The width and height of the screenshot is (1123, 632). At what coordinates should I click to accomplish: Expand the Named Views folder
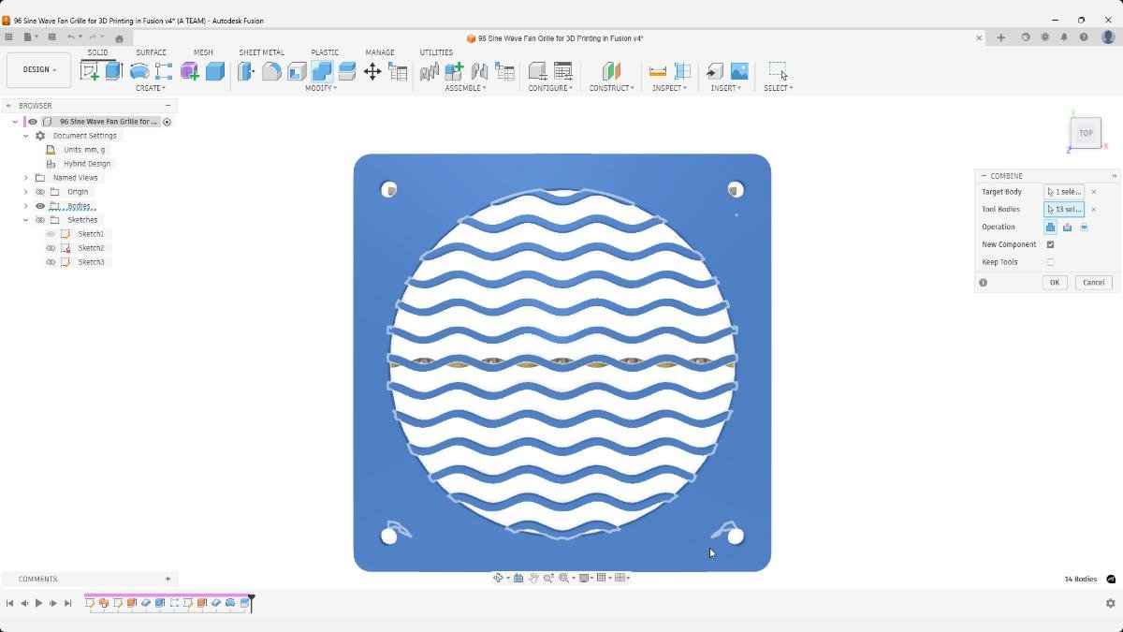(26, 178)
